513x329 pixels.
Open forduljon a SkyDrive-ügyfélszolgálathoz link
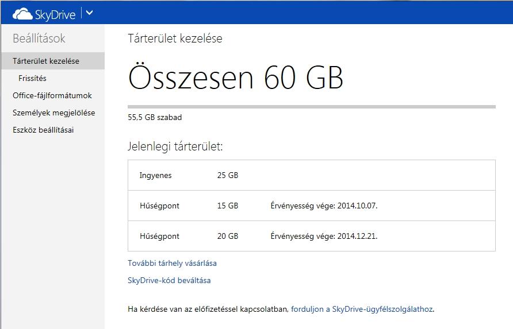[x=362, y=309]
